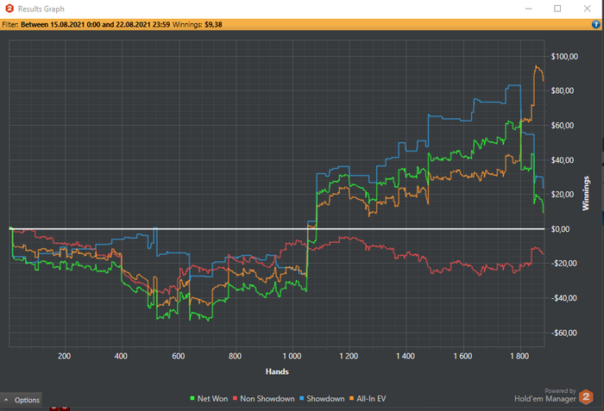
Task: Click the $40,00 y-axis label
Action: coord(563,160)
